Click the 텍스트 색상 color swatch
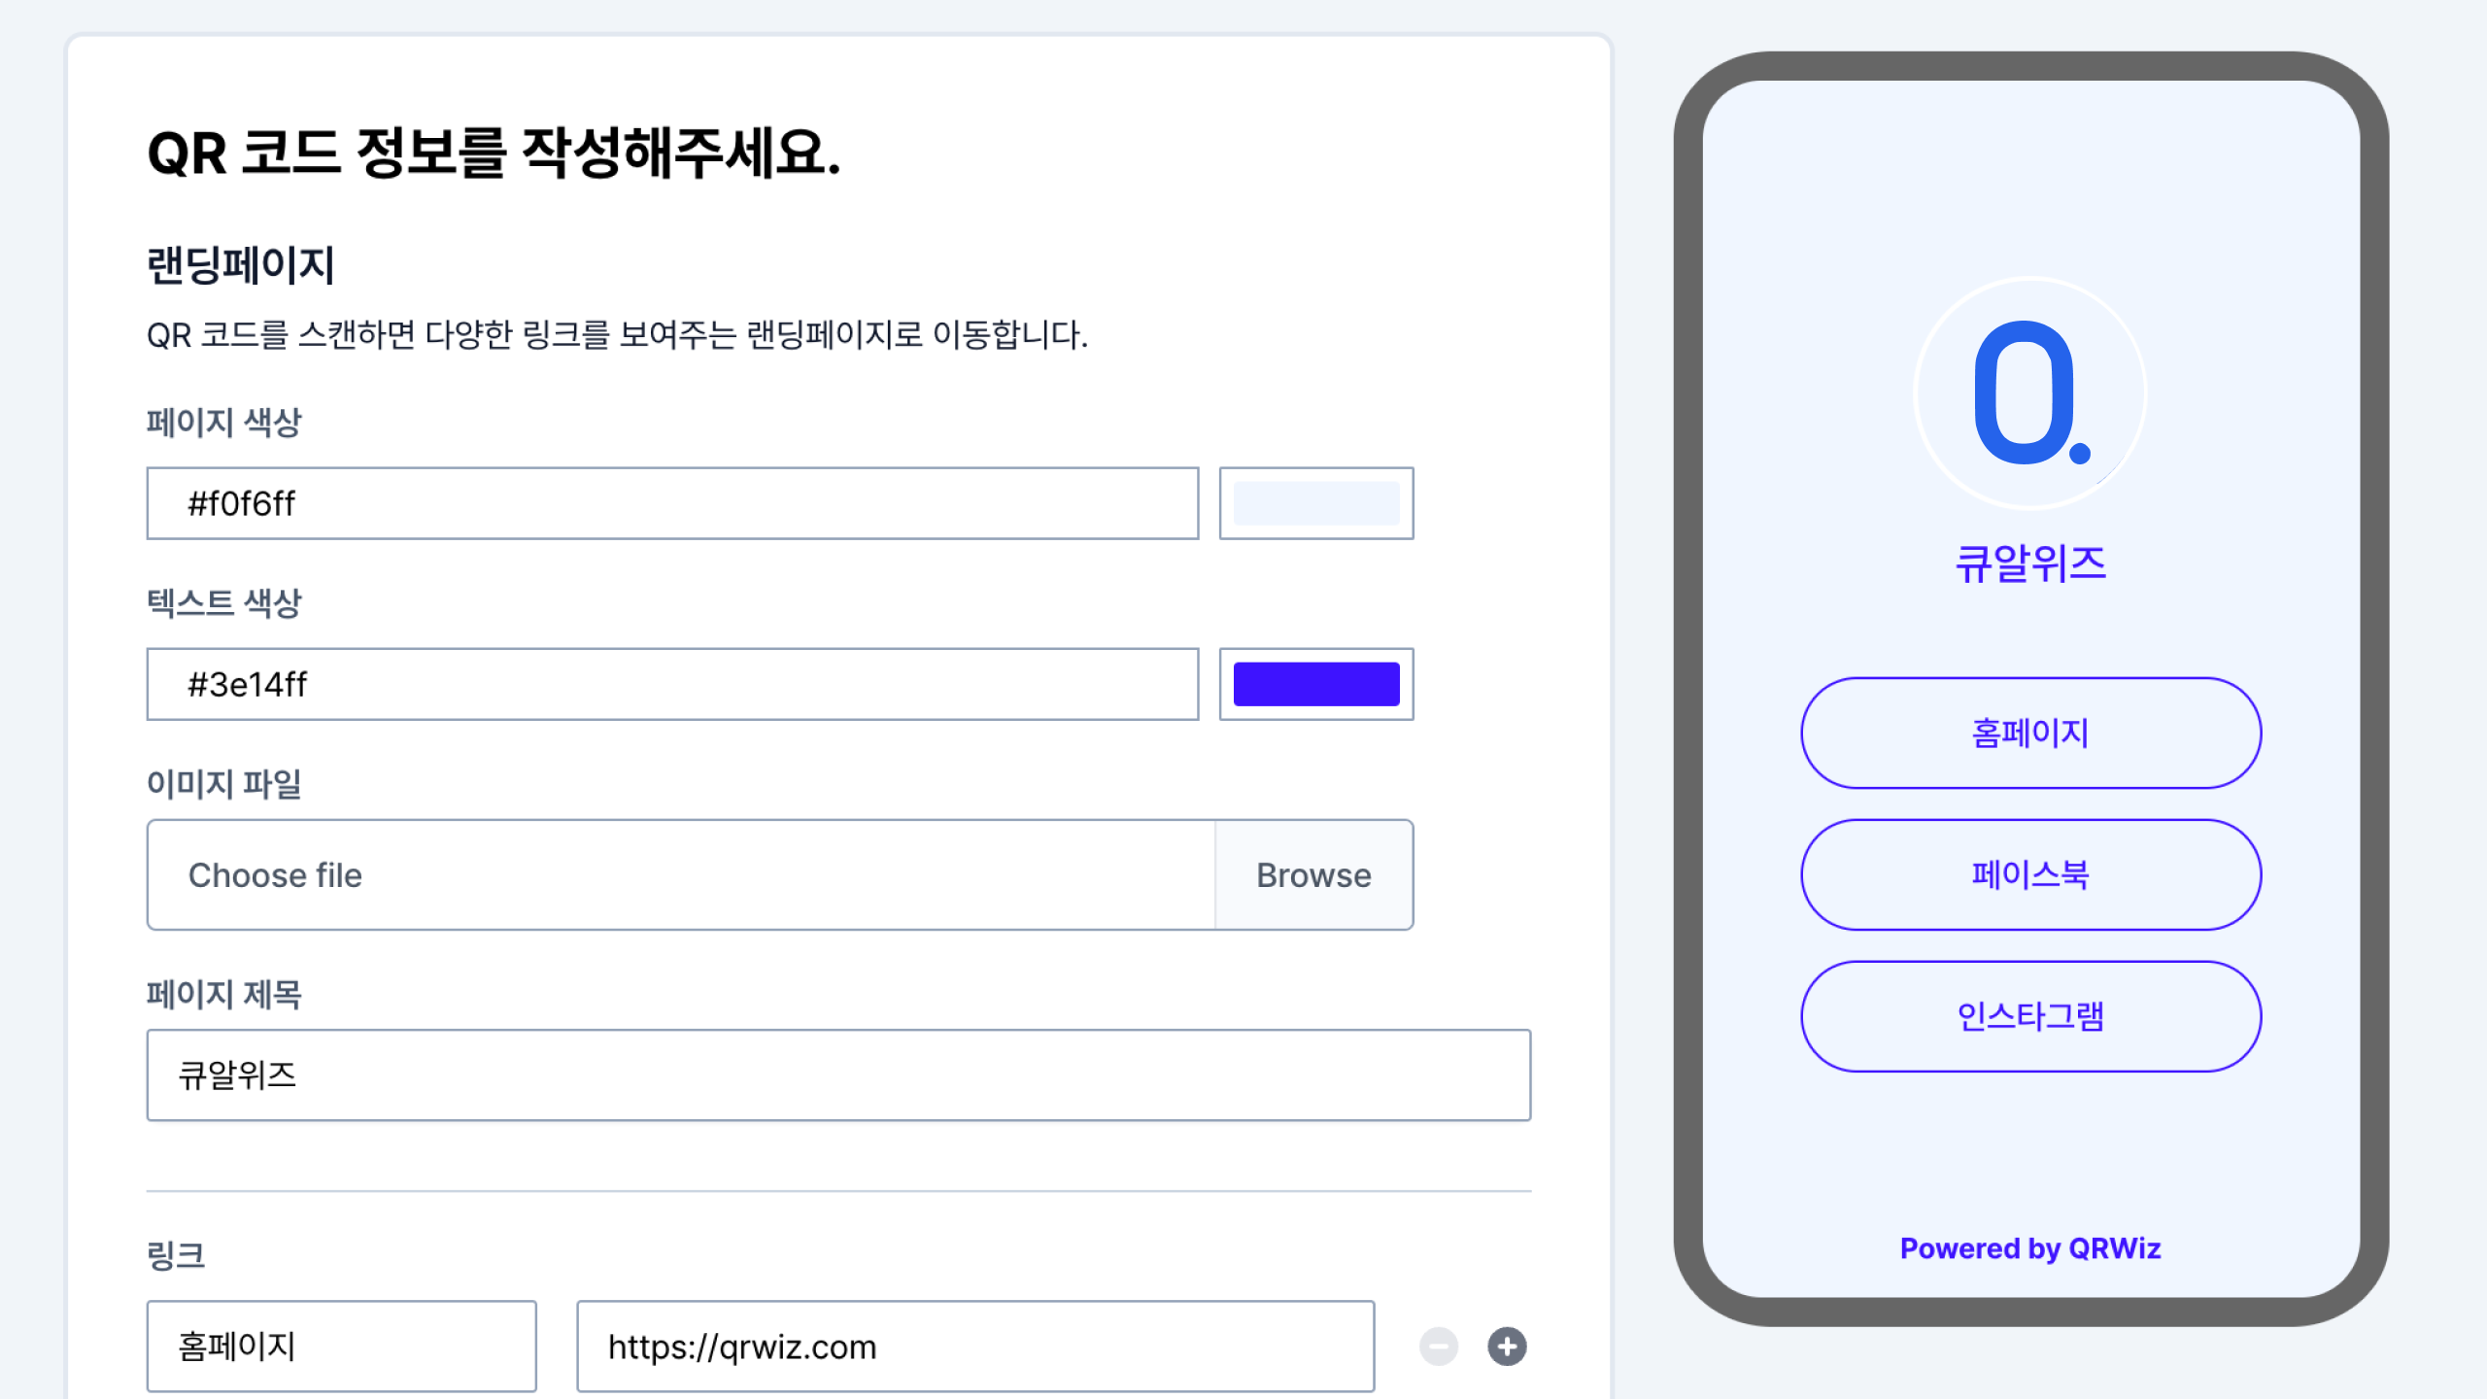This screenshot has width=2487, height=1399. (x=1315, y=683)
